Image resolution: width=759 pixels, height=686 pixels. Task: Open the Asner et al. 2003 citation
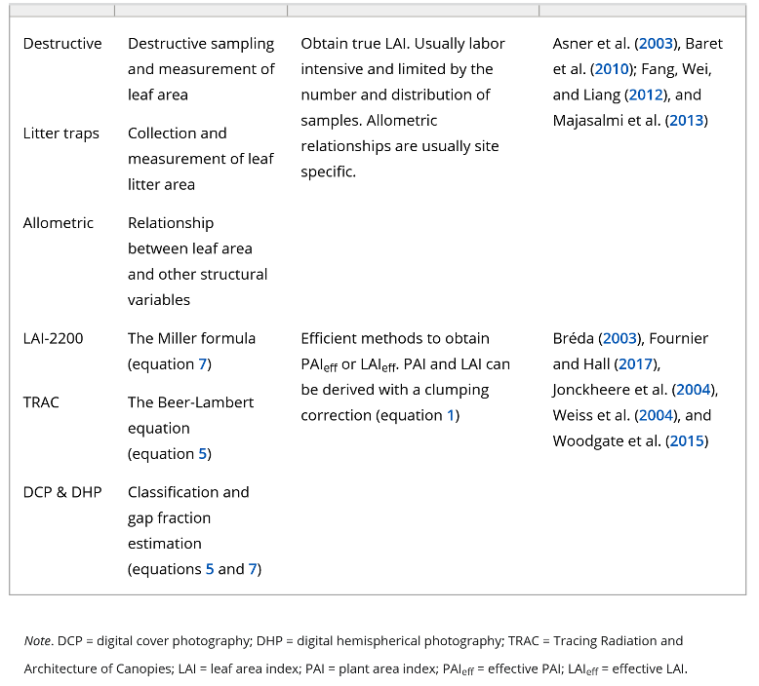657,44
